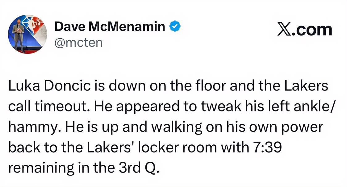Image resolution: width=347 pixels, height=187 pixels.
Task: Click the blue verified checkmark badge
Action: click(x=175, y=27)
